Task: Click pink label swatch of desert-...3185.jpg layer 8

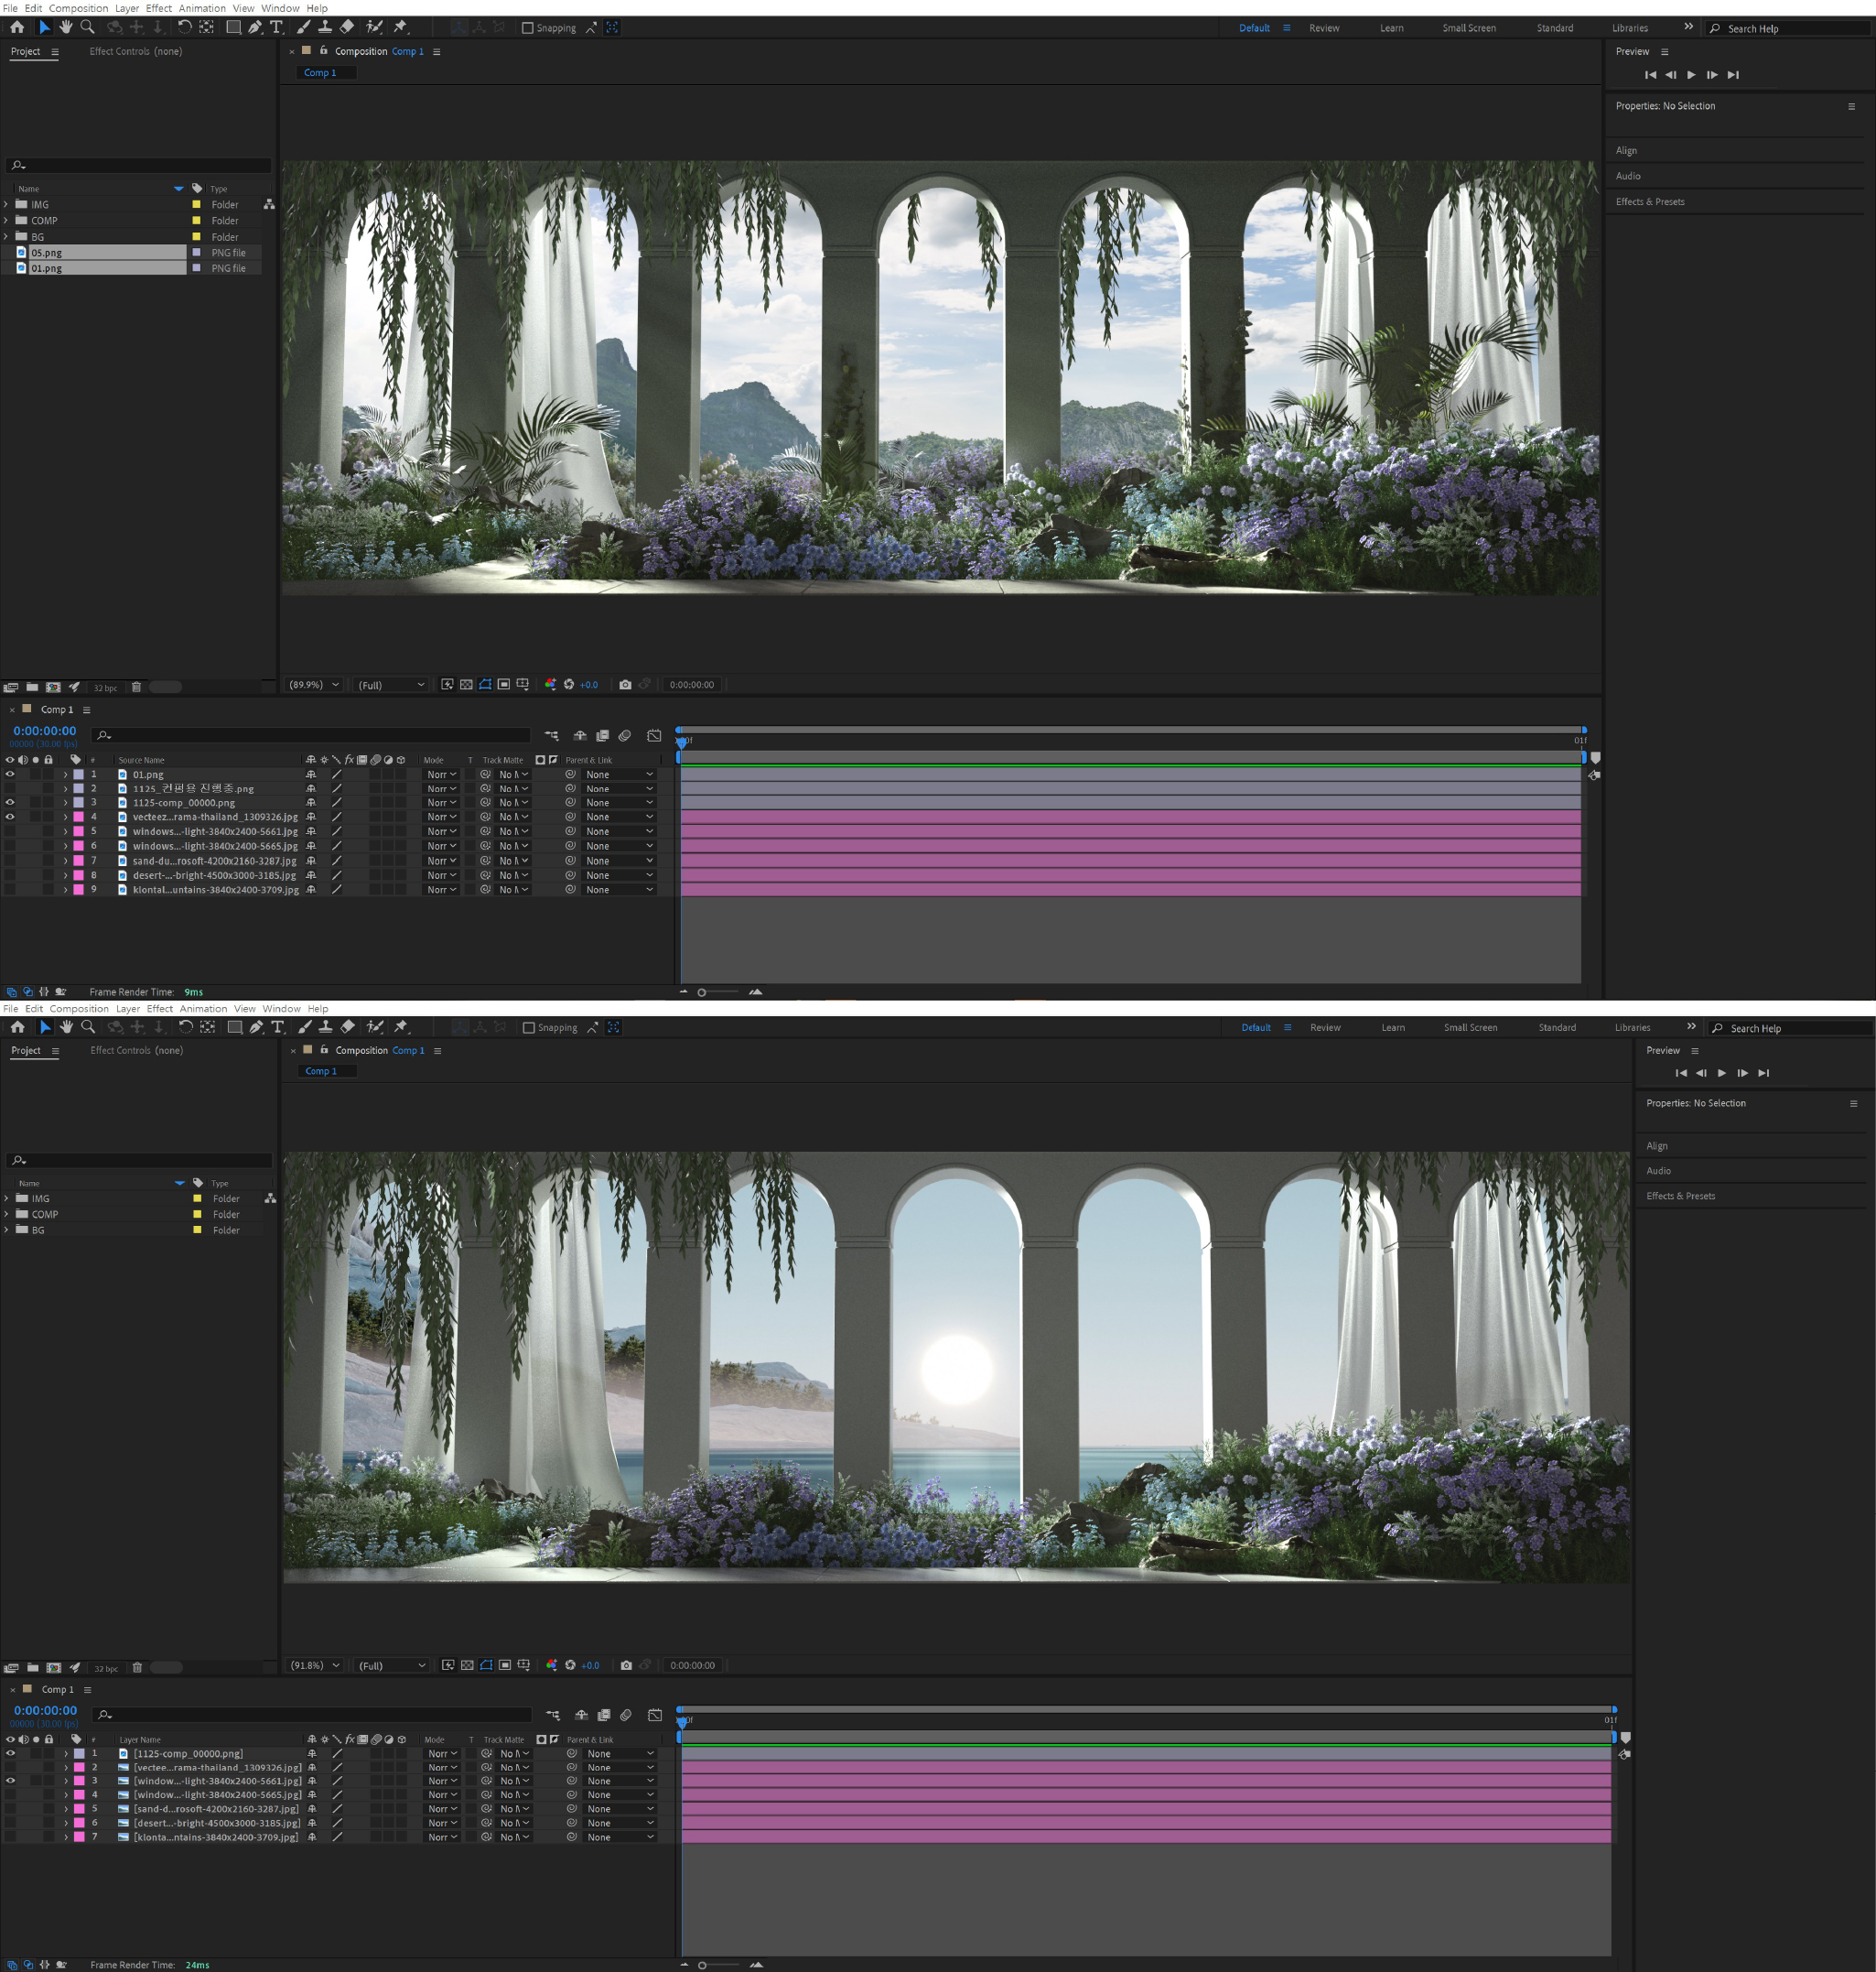Action: pos(79,875)
